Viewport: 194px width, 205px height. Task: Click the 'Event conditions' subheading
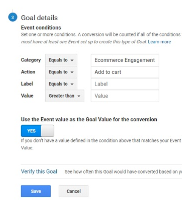pyautogui.click(x=41, y=28)
